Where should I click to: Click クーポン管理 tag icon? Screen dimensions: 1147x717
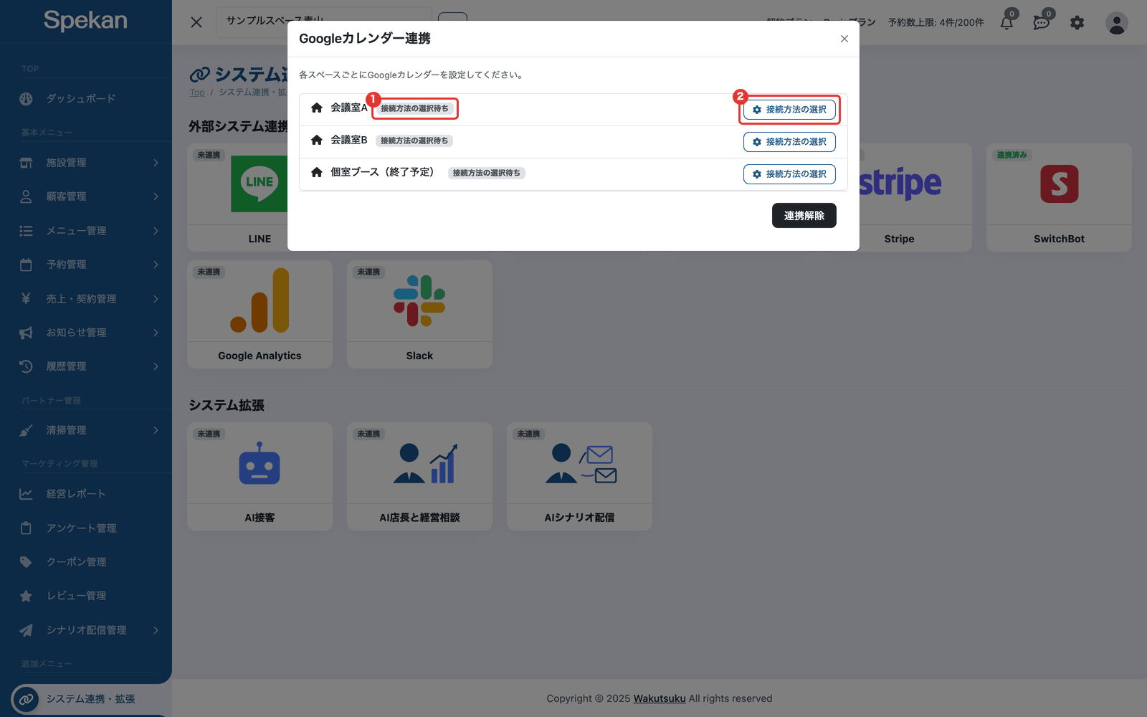coord(26,562)
